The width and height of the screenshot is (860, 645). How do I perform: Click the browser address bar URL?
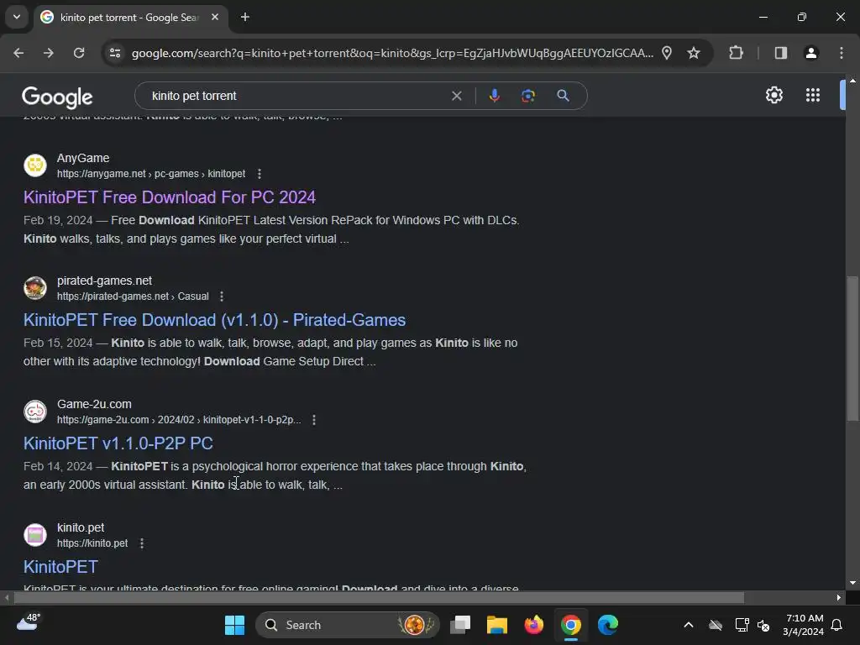tap(392, 53)
